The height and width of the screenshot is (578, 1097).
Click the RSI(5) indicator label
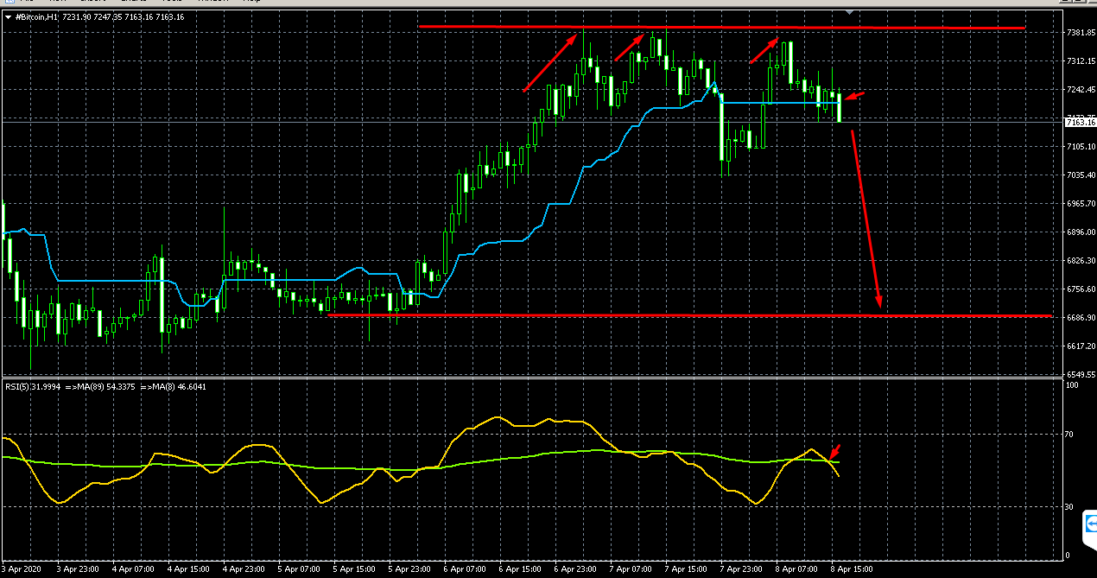16,386
